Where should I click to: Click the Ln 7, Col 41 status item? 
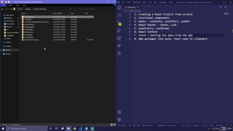click(x=186, y=125)
